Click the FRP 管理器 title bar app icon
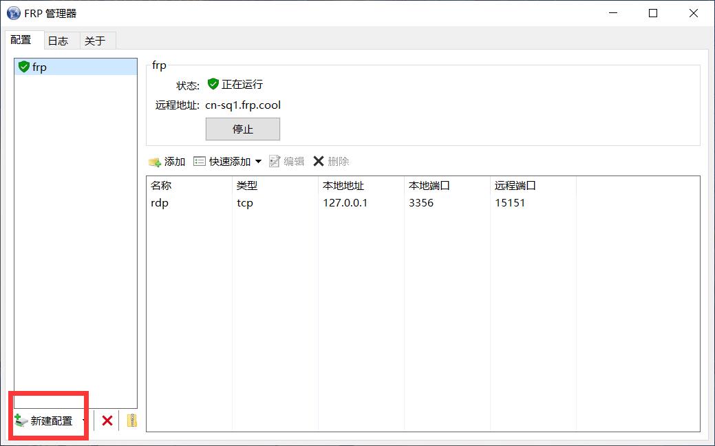 [x=14, y=13]
